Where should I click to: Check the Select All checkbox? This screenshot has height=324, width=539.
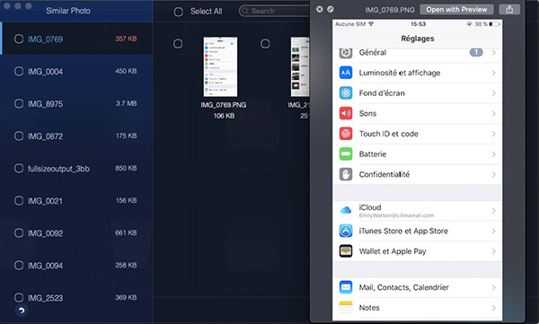point(179,12)
